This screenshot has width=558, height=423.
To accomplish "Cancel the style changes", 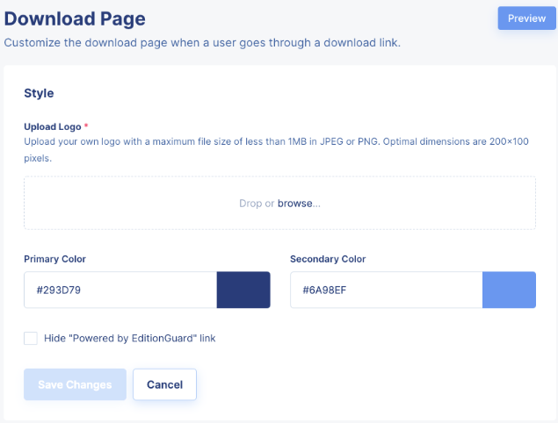I will pyautogui.click(x=165, y=384).
